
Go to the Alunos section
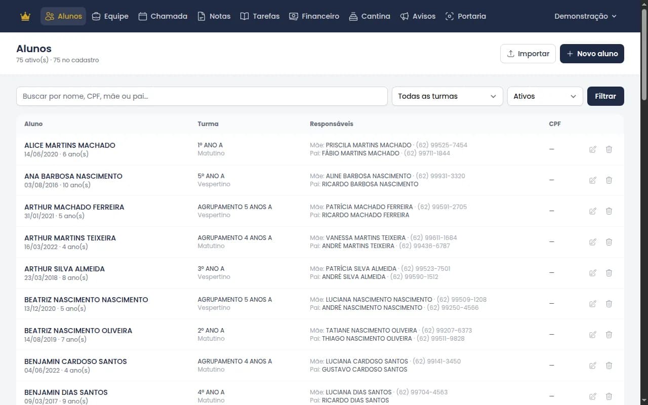click(63, 16)
